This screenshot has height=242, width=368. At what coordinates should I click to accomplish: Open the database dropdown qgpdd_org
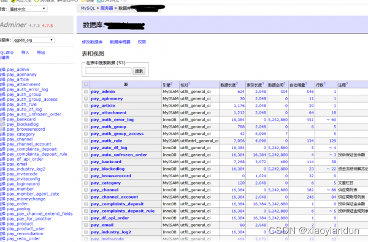[x=34, y=40]
